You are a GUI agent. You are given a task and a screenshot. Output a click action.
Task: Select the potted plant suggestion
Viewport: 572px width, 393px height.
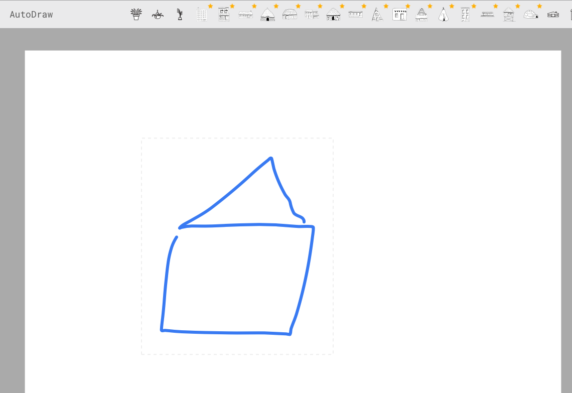pos(136,14)
